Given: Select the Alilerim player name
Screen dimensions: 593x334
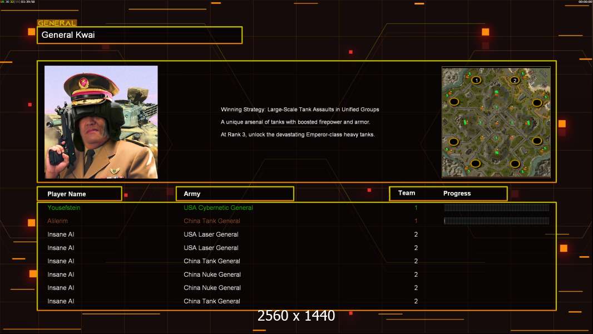Looking at the screenshot, I should [x=58, y=221].
